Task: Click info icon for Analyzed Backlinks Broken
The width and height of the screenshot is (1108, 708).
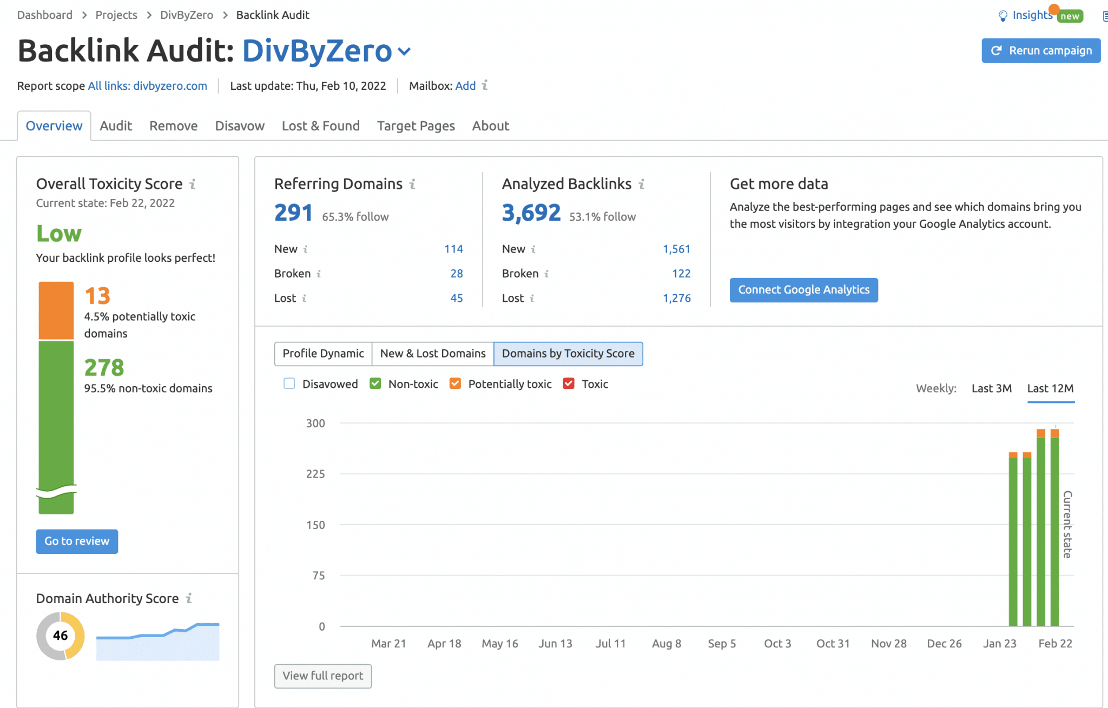Action: point(546,274)
